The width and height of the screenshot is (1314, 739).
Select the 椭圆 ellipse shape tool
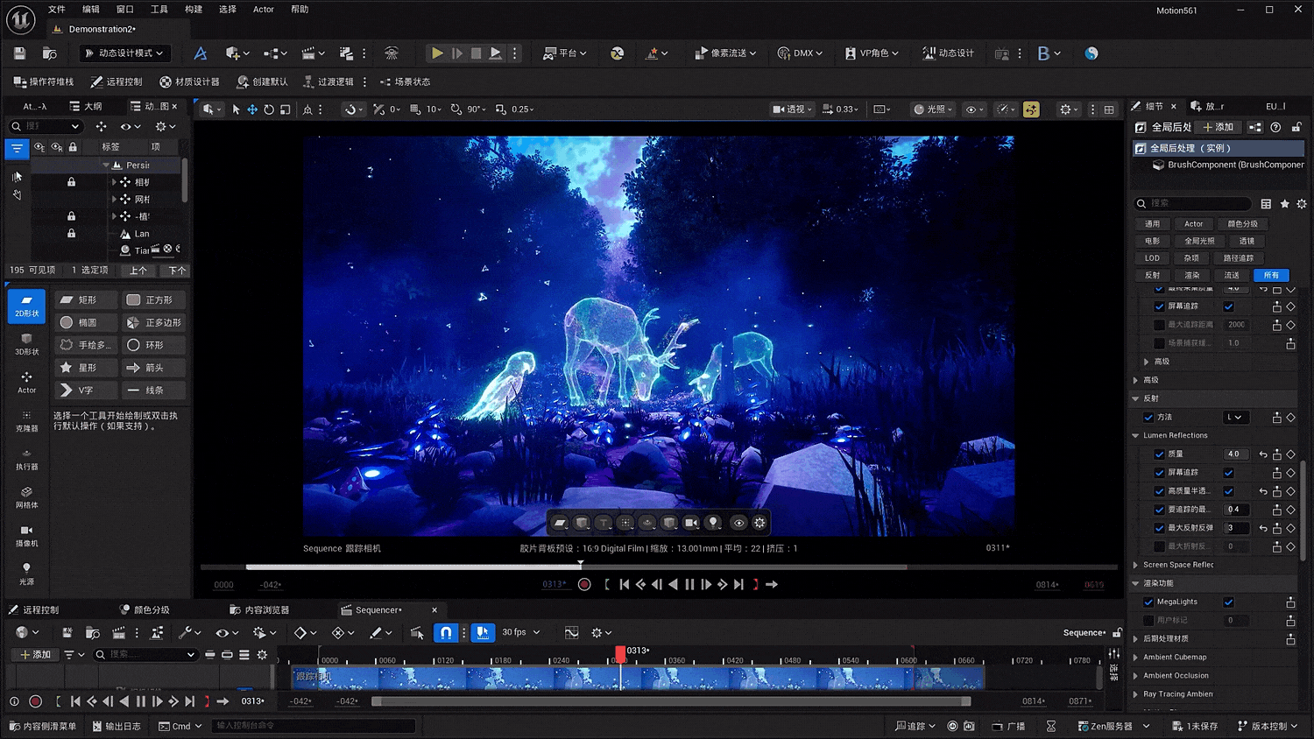[85, 322]
